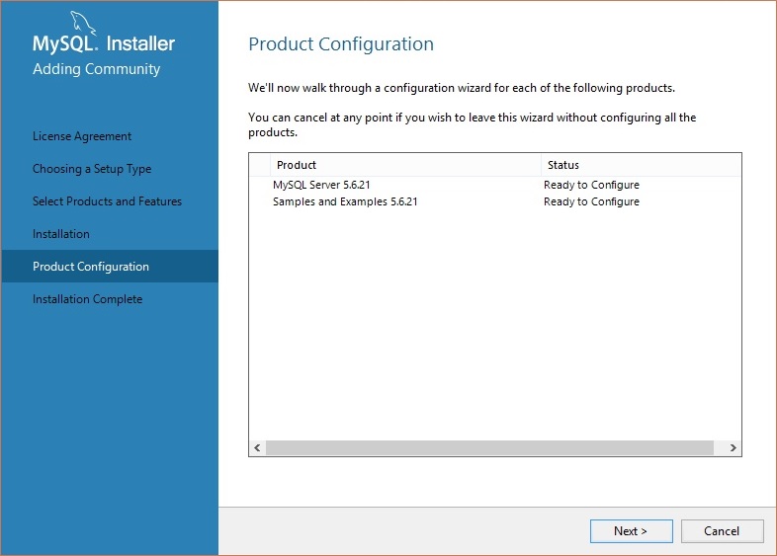The width and height of the screenshot is (777, 556).
Task: Select Select Products and Features step
Action: (107, 201)
